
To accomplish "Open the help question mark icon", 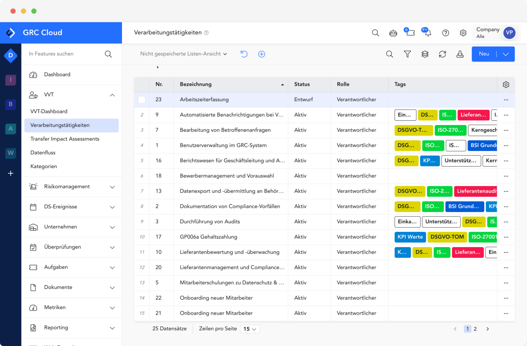I will coord(445,33).
